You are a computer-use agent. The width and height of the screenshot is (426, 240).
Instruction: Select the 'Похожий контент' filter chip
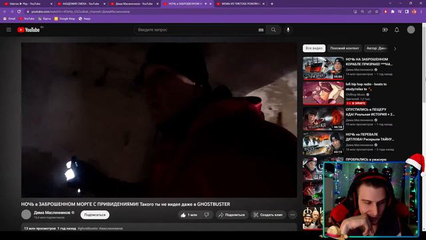[x=345, y=48]
